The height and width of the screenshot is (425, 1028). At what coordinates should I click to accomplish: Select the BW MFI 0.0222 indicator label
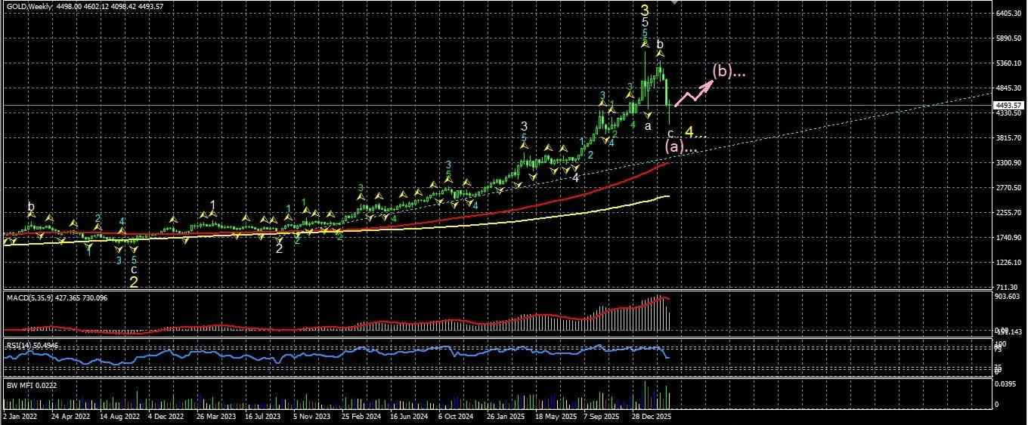click(31, 385)
